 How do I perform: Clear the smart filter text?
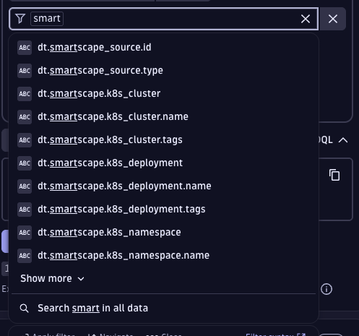click(306, 19)
